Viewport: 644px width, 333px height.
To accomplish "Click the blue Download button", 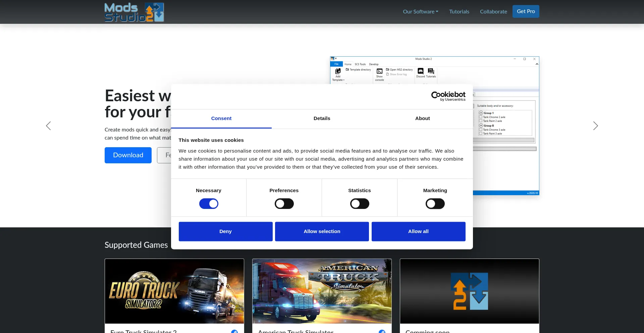I will [128, 155].
